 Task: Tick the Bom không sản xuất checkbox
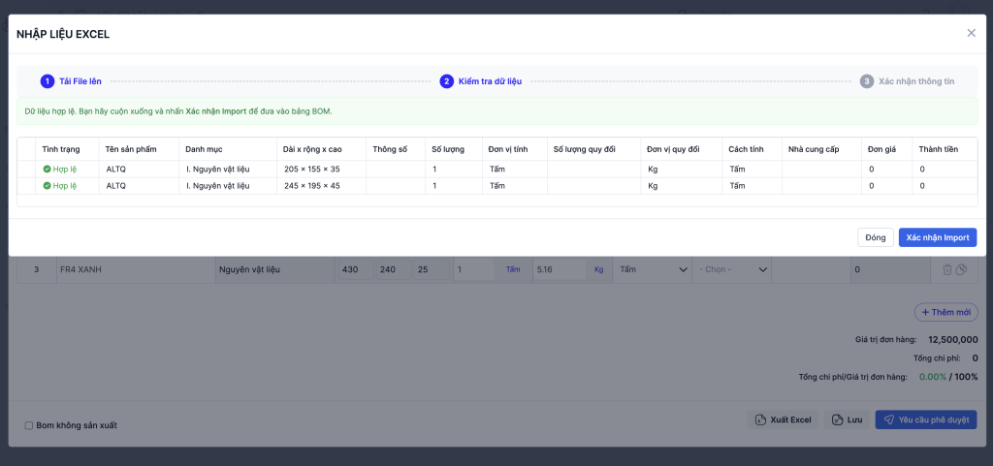(x=28, y=425)
